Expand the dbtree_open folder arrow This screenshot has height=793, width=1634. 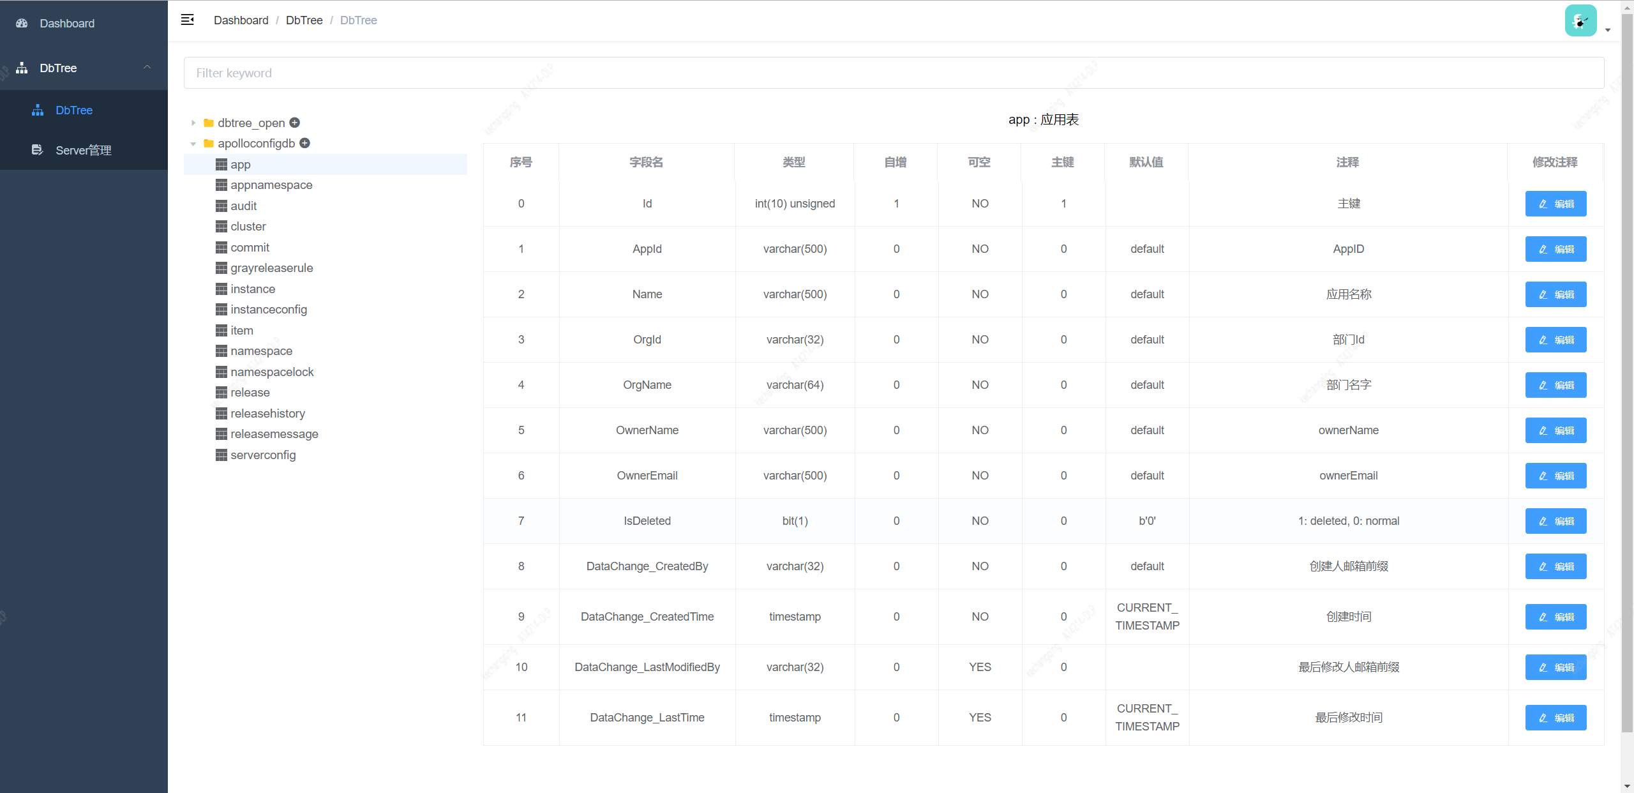pyautogui.click(x=193, y=123)
